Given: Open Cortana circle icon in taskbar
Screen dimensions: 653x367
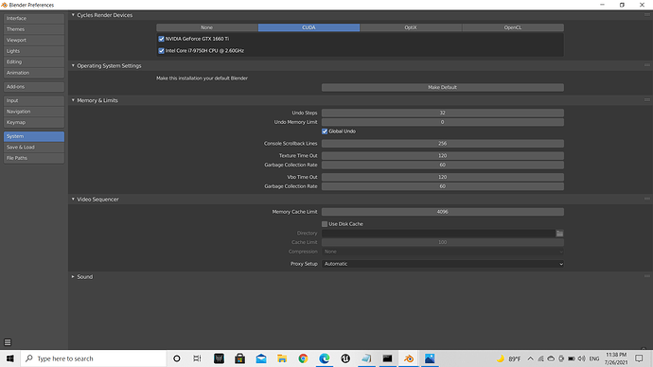Looking at the screenshot, I should pyautogui.click(x=177, y=358).
